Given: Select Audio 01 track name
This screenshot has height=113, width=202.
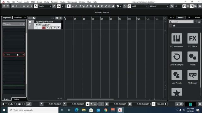Looking at the screenshot, I should 46,25.
